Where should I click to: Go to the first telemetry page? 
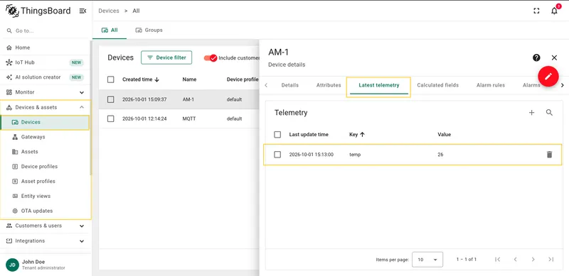(497, 260)
